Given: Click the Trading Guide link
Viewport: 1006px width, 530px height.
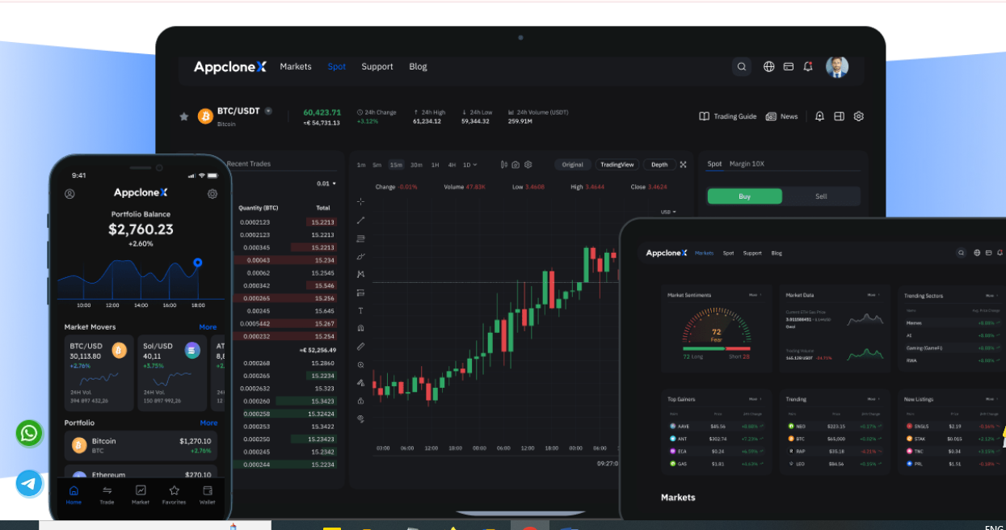Looking at the screenshot, I should point(728,116).
